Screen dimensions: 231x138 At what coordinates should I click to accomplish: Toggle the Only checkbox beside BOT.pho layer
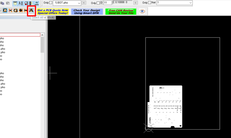51,3
